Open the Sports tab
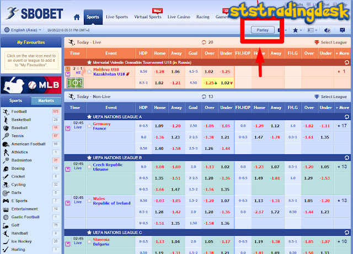The width and height of the screenshot is (353, 254). pyautogui.click(x=93, y=17)
